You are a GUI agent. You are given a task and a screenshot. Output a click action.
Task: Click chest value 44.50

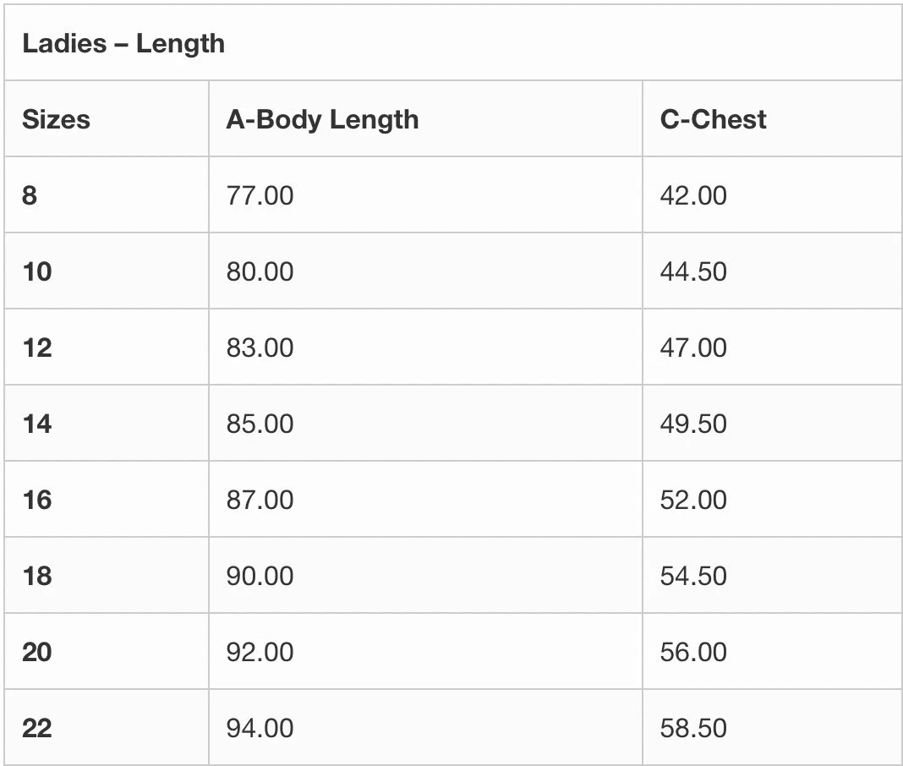pos(692,271)
